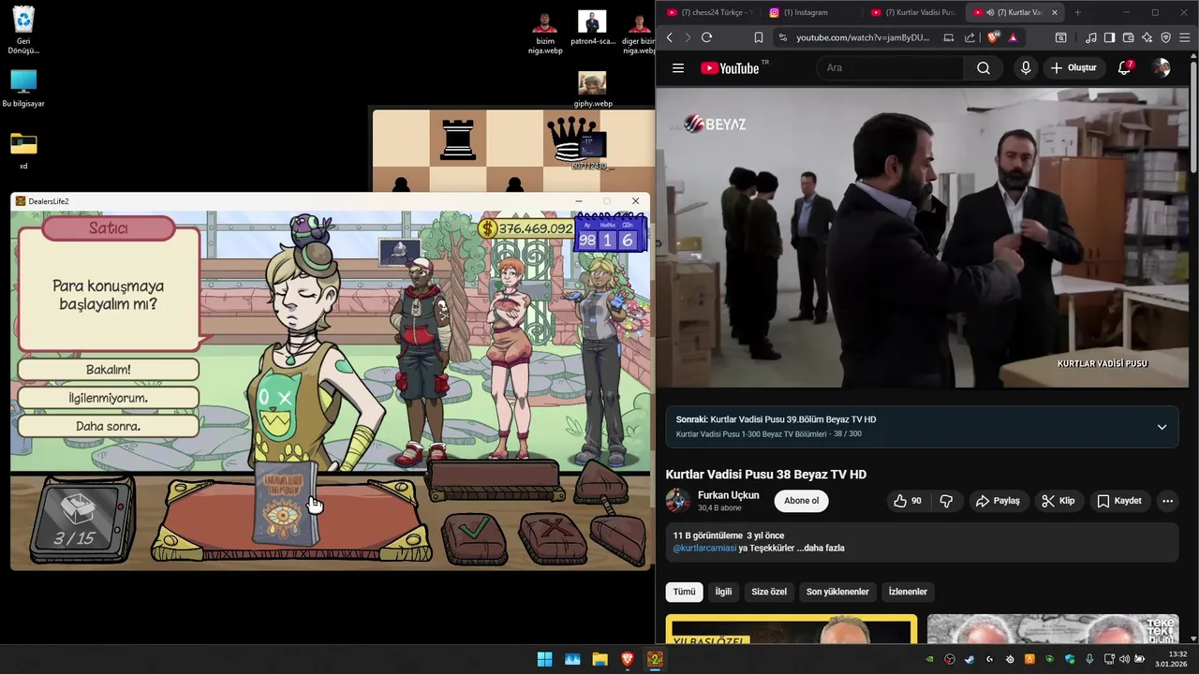
Task: Open the browser main hamburger menu
Action: [1185, 37]
